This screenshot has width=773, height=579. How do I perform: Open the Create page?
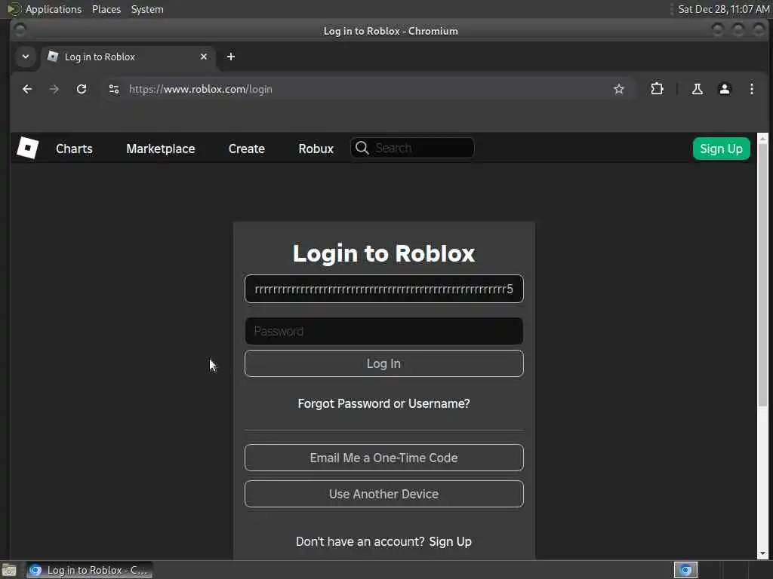[x=247, y=149]
